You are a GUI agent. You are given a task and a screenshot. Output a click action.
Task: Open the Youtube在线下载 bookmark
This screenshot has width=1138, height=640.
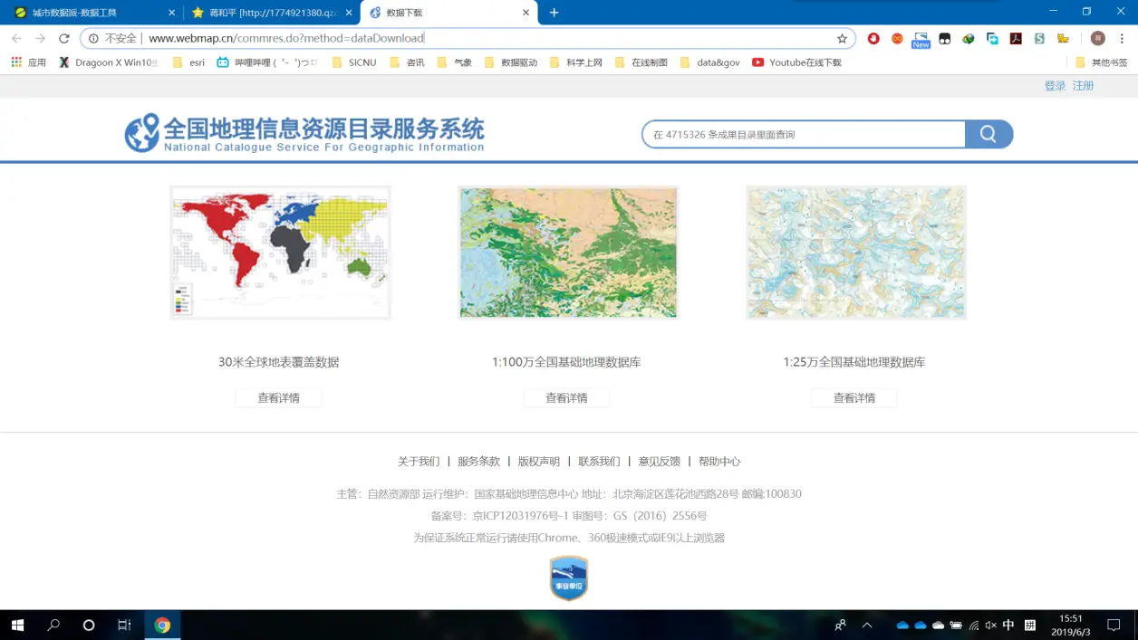click(x=797, y=62)
